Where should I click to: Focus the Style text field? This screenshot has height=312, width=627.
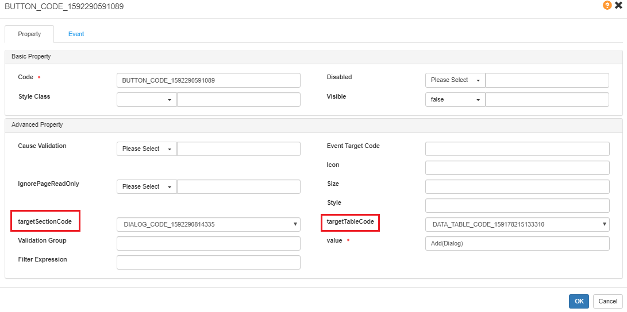point(517,206)
